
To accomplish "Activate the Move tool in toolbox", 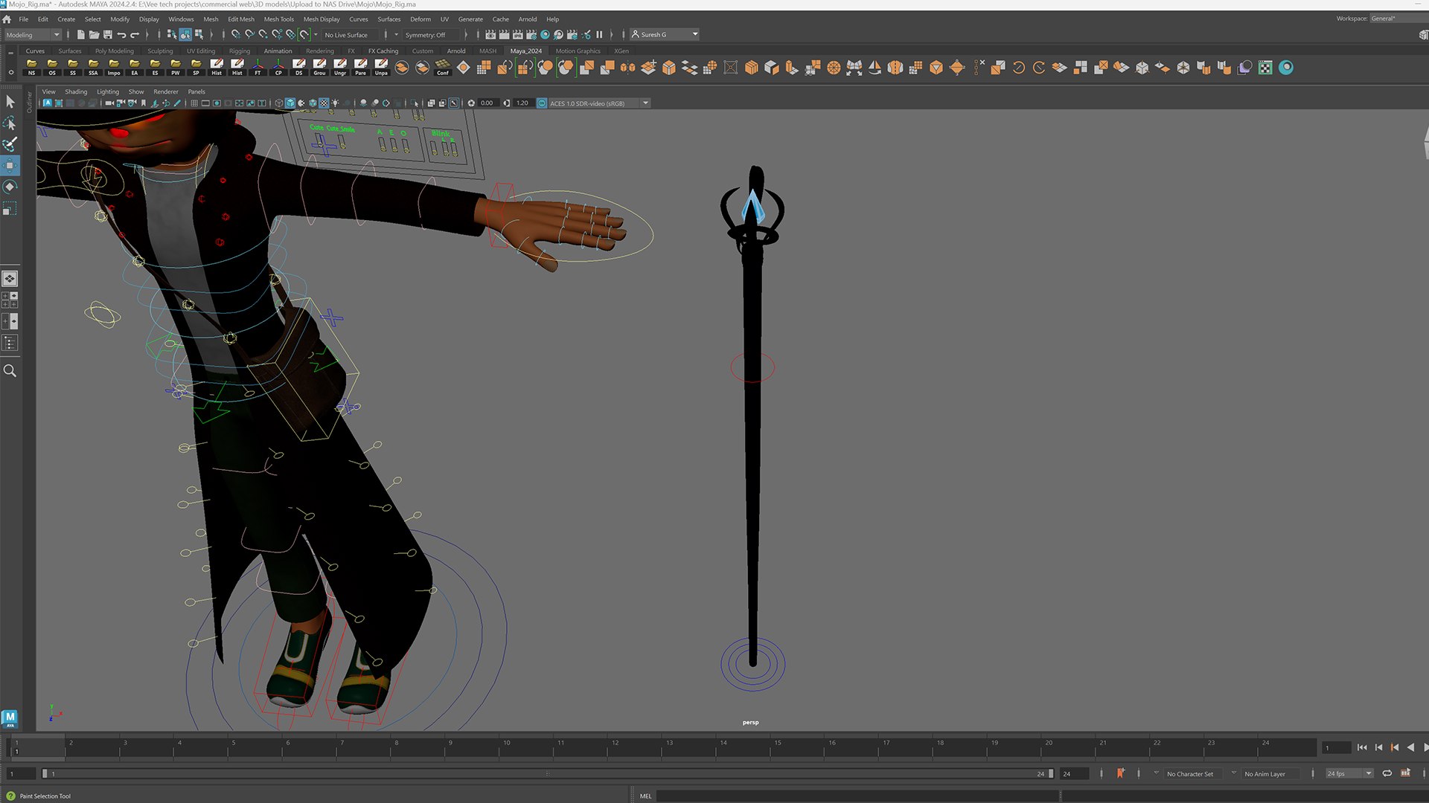I will coord(10,165).
